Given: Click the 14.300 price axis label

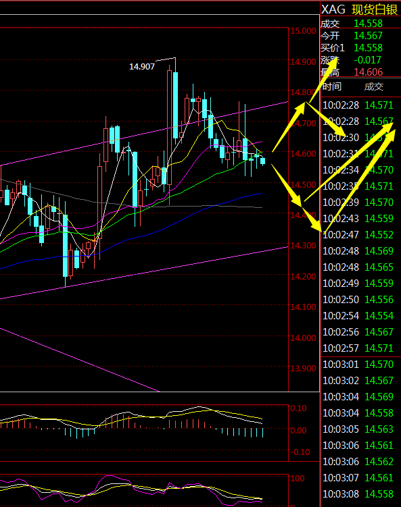Looking at the screenshot, I should (x=303, y=246).
